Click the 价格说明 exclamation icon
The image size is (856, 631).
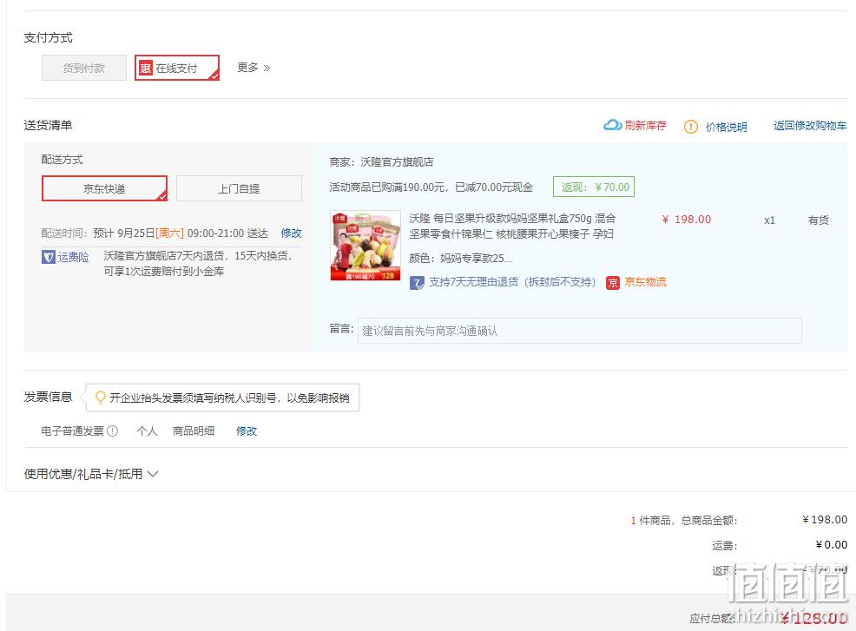[690, 127]
